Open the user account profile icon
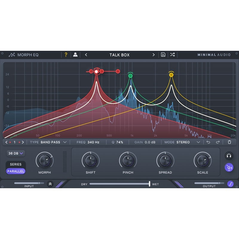The width and height of the screenshot is (239, 239). pos(75,55)
